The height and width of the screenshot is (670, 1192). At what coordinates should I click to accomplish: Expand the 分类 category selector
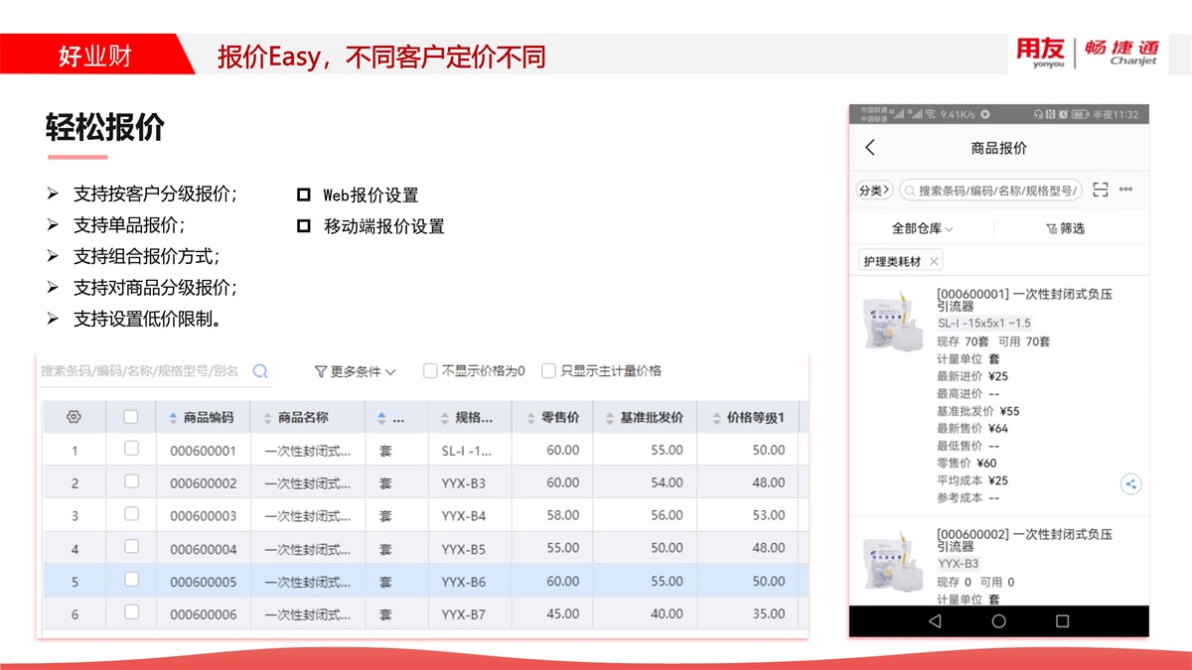873,190
